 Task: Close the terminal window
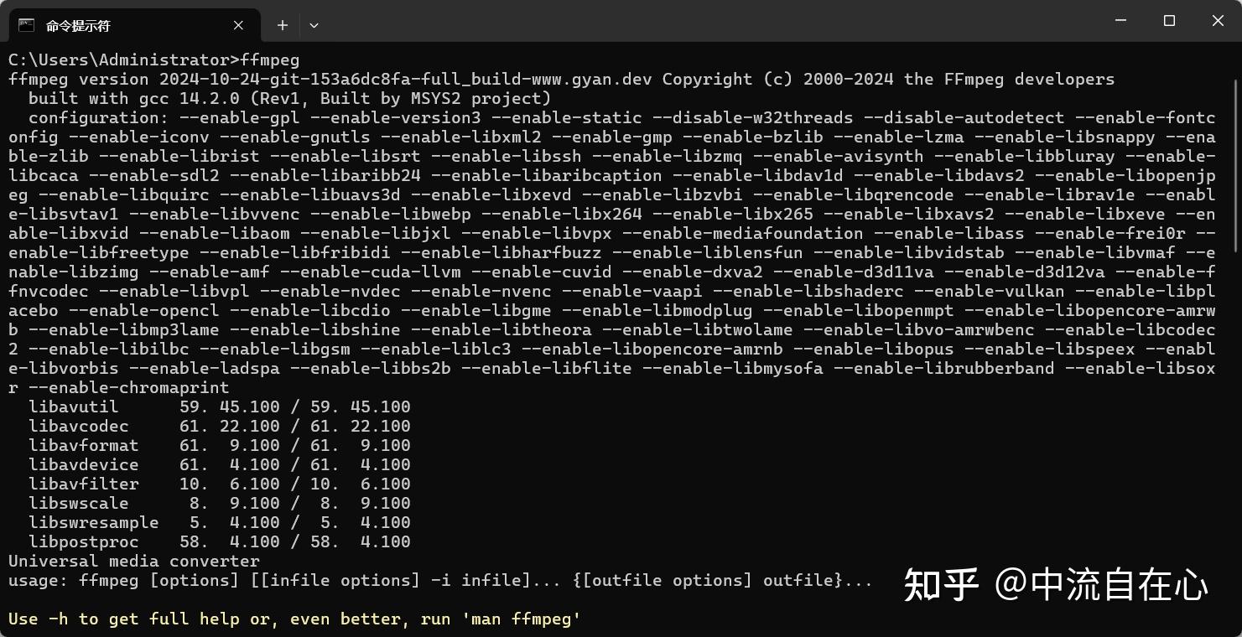point(1218,21)
